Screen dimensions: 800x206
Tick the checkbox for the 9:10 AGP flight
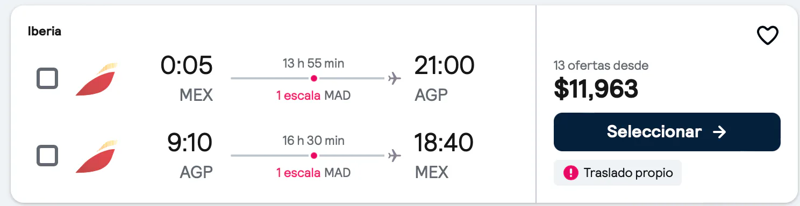[x=47, y=156]
